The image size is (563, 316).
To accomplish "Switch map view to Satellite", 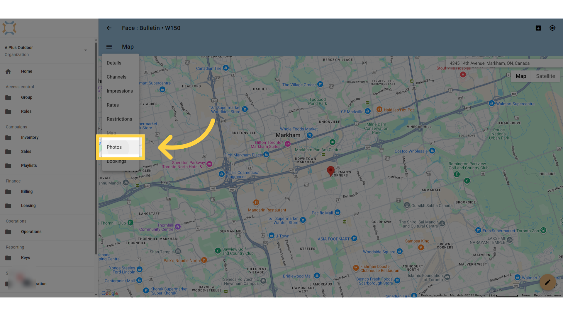I will point(545,76).
